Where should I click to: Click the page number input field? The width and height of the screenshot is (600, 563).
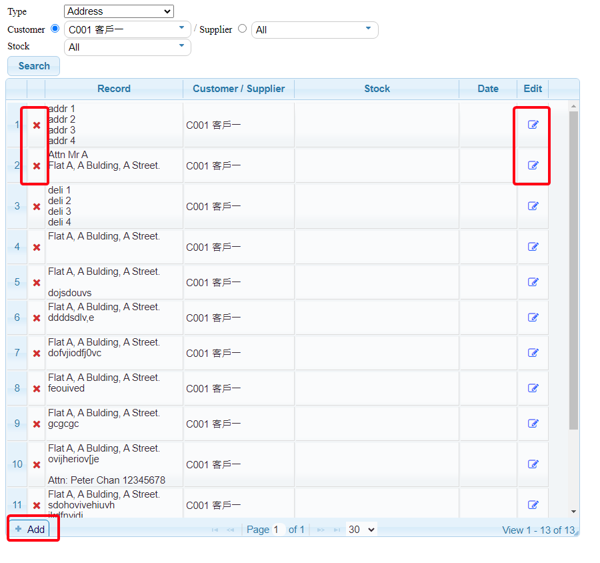click(279, 530)
